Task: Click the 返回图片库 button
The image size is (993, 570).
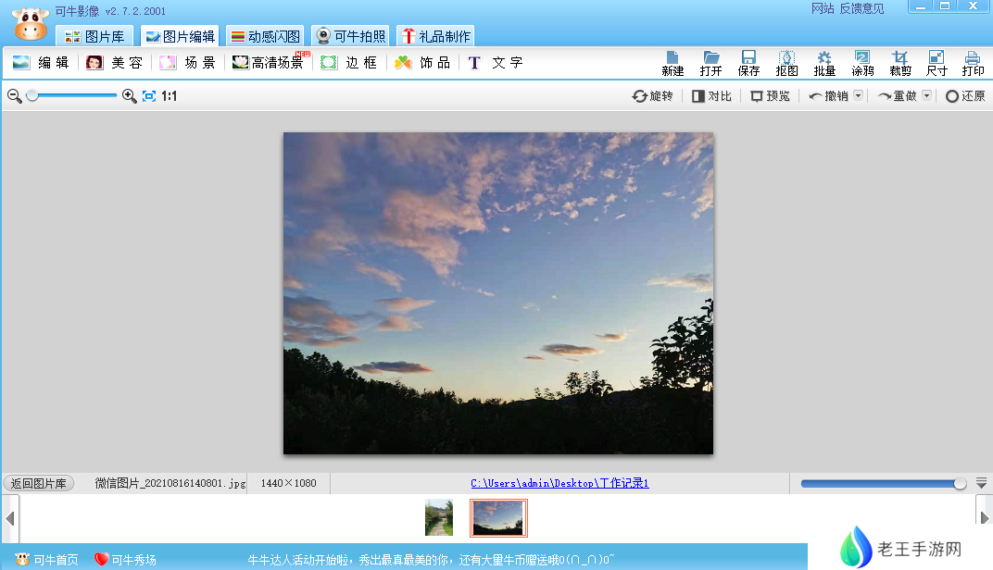Action: (38, 483)
